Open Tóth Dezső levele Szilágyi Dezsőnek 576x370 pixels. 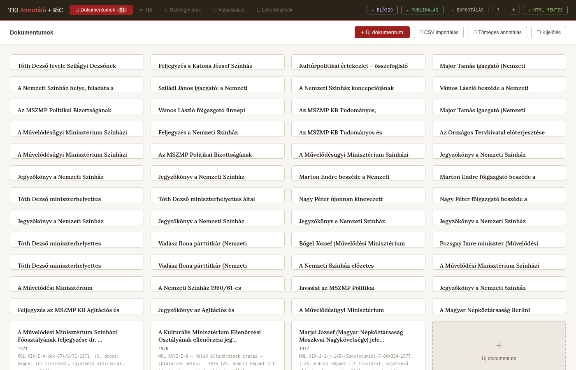(77, 62)
